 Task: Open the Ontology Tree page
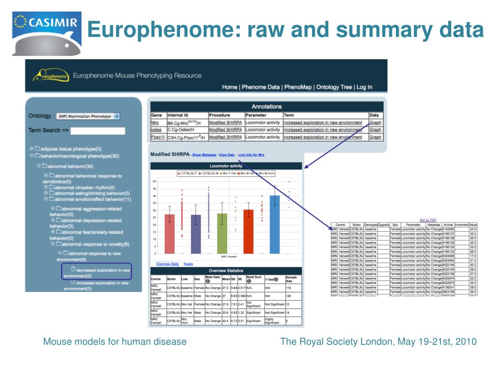tap(334, 87)
